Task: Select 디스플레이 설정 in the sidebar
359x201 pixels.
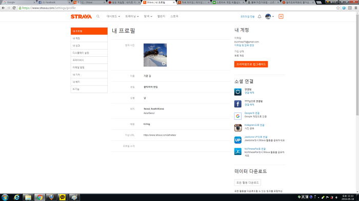Action: (x=89, y=53)
